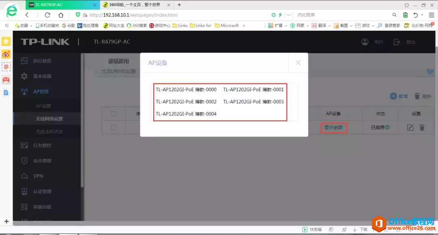
Task: Open 手机收藏夹 bookmark
Action: (47, 26)
